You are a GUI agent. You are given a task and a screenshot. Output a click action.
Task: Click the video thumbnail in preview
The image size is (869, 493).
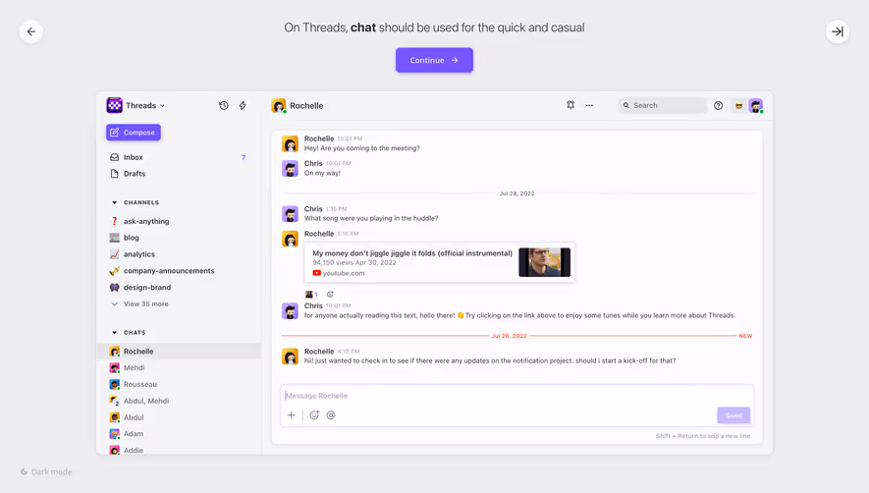tap(544, 262)
